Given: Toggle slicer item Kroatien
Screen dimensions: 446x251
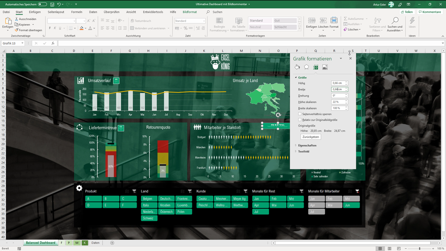Looking at the screenshot, I should pyautogui.click(x=166, y=205).
